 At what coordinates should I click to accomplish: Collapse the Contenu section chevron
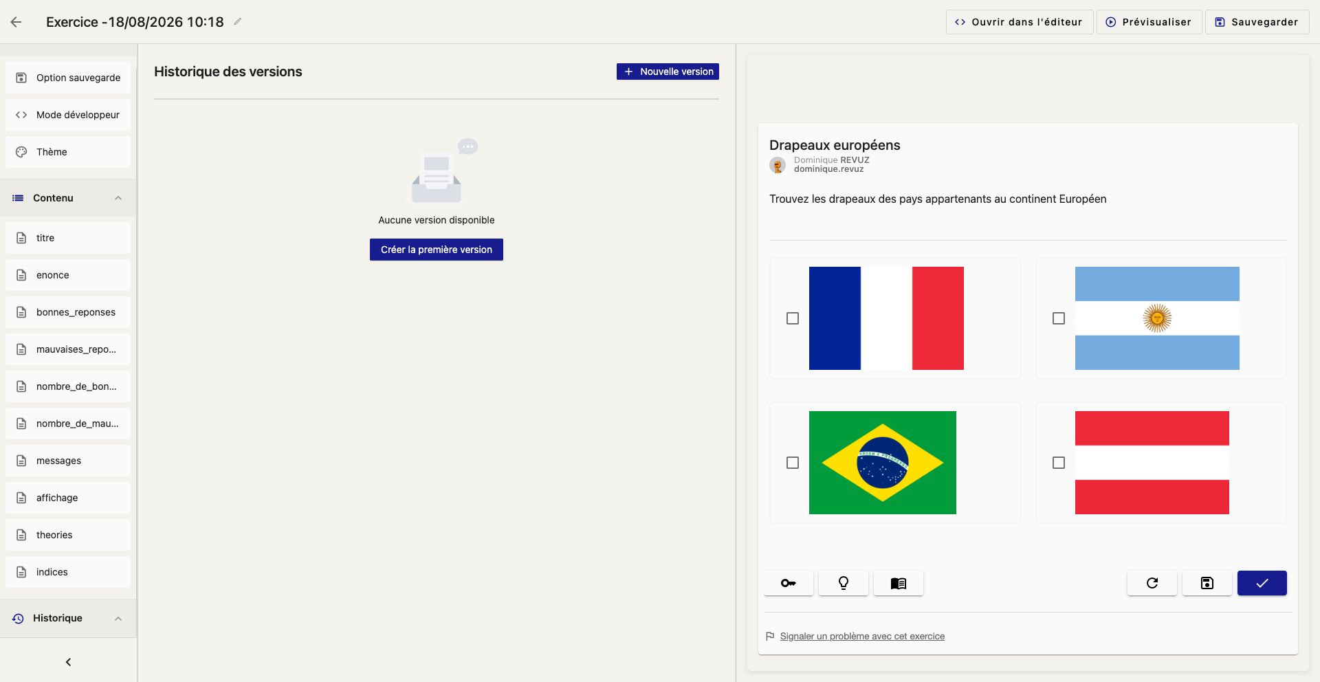click(x=118, y=198)
